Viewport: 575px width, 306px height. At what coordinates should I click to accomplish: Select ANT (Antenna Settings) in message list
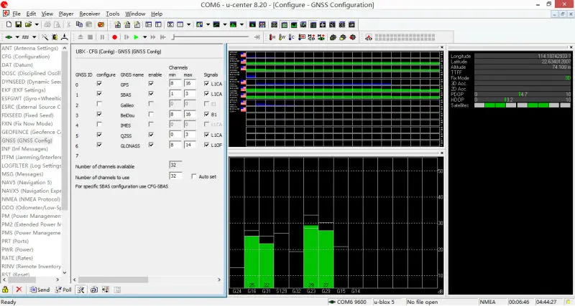tap(29, 48)
